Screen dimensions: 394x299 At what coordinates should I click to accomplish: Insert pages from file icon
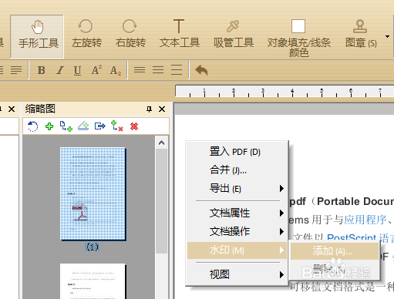(66, 126)
